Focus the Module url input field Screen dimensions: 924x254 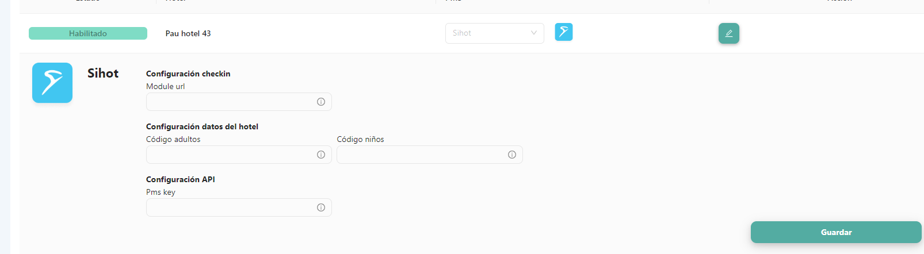point(239,102)
